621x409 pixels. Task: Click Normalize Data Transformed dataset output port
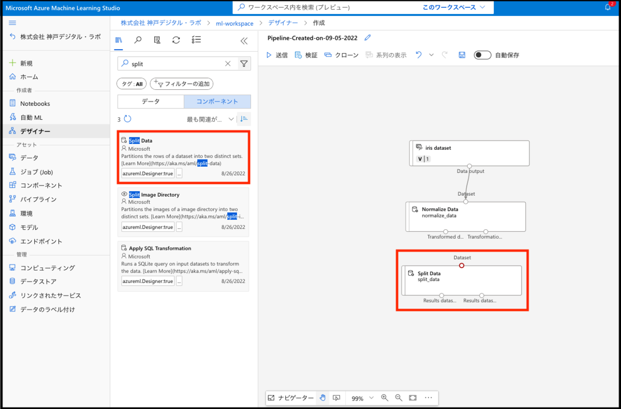(x=445, y=231)
